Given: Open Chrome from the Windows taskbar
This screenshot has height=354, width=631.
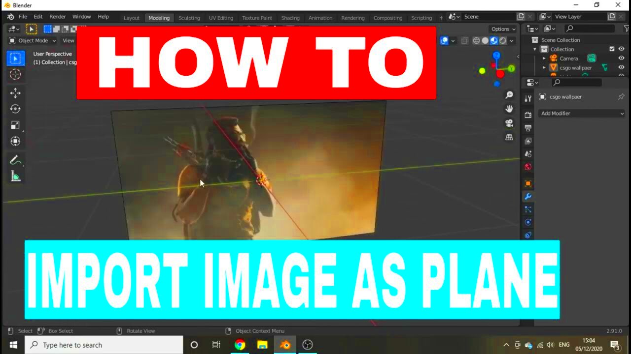Looking at the screenshot, I should pyautogui.click(x=240, y=345).
